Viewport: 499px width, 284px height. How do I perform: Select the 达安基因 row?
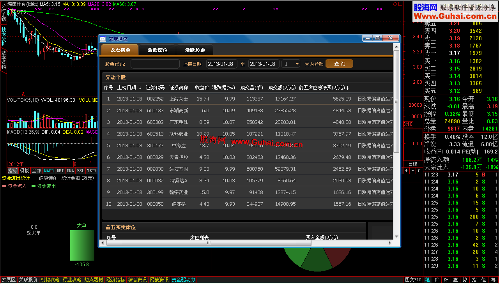(247, 169)
